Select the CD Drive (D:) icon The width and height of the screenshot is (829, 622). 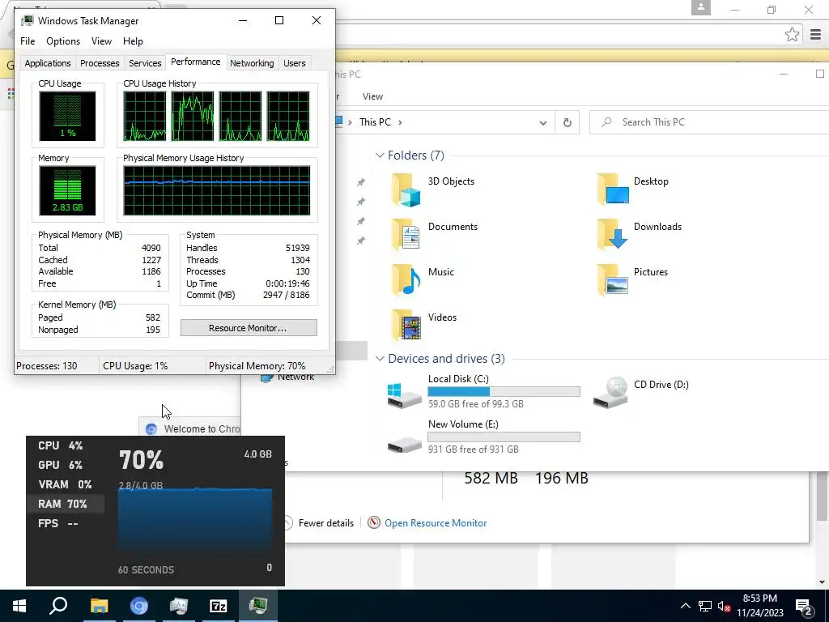click(x=610, y=392)
